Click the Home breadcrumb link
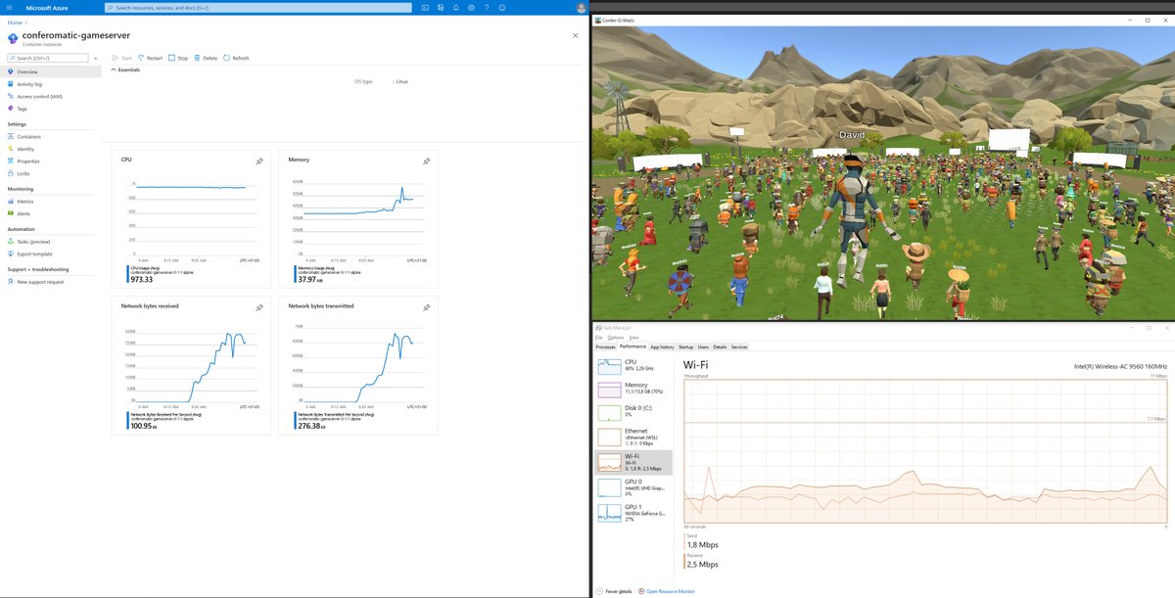The image size is (1175, 598). pyautogui.click(x=15, y=22)
